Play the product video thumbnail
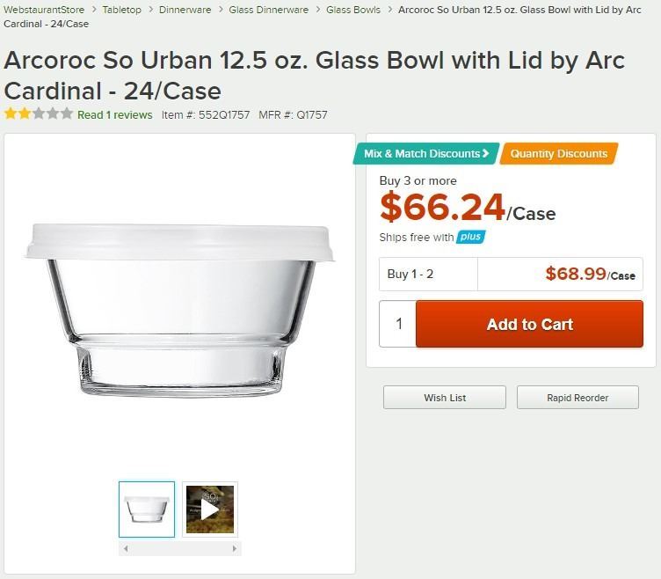The height and width of the screenshot is (579, 661). 209,509
